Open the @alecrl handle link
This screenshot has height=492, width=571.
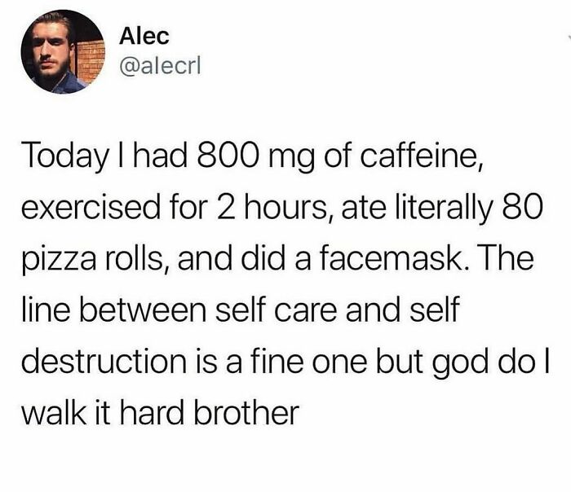160,66
